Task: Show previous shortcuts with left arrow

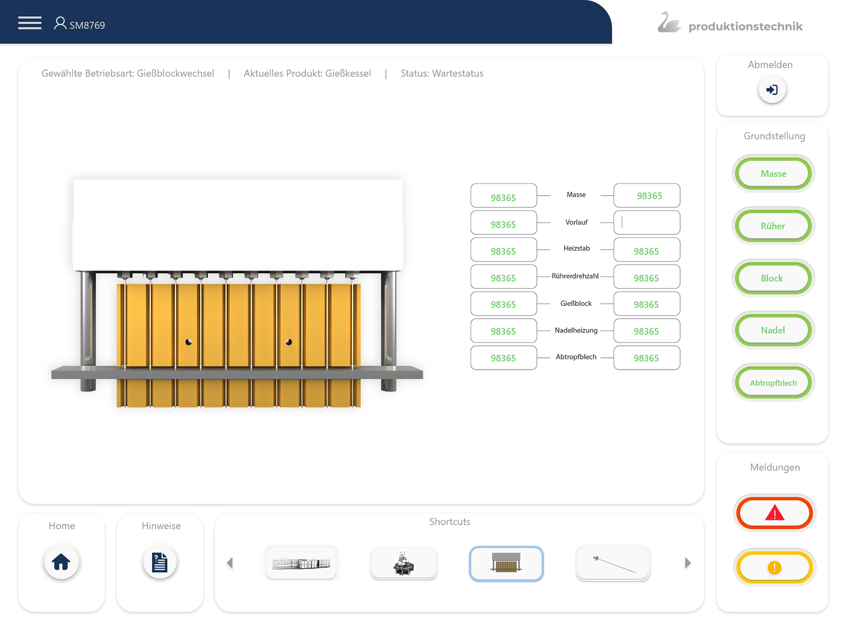Action: [x=230, y=563]
